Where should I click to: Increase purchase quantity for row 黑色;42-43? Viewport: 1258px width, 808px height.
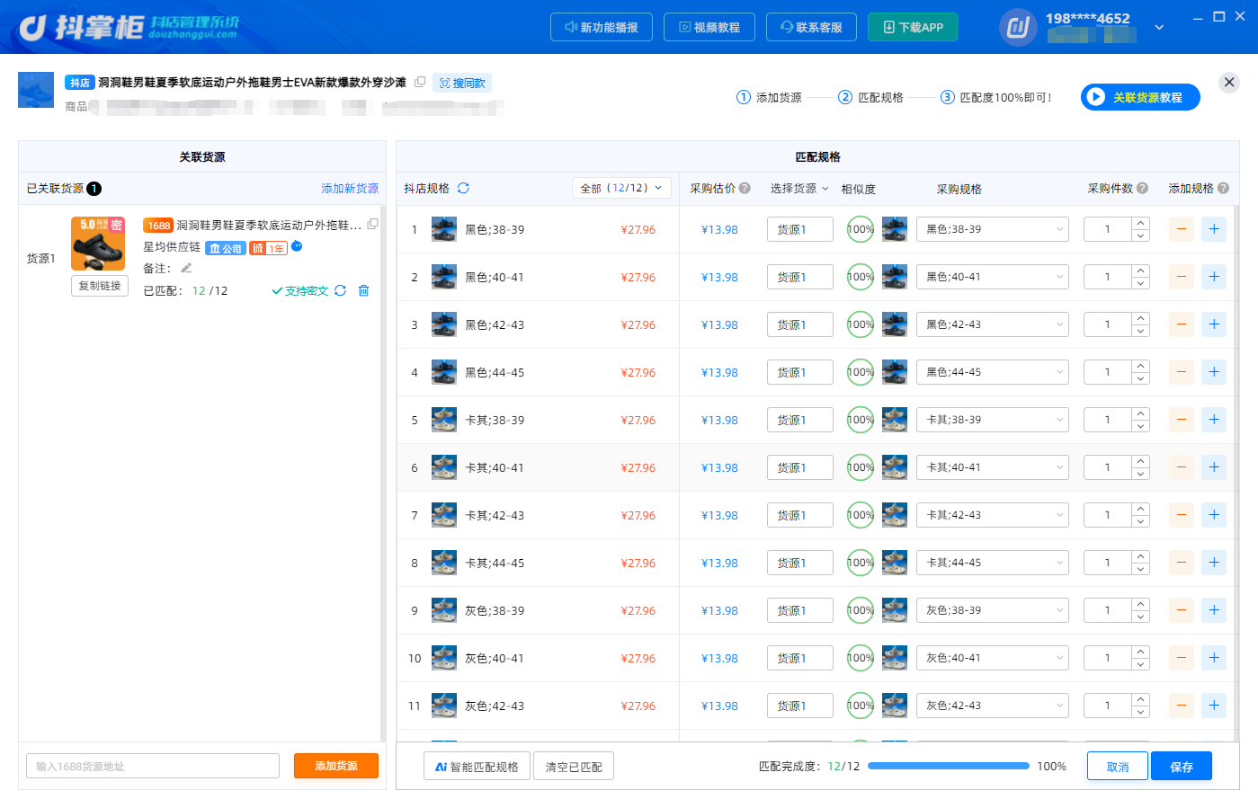pyautogui.click(x=1140, y=318)
